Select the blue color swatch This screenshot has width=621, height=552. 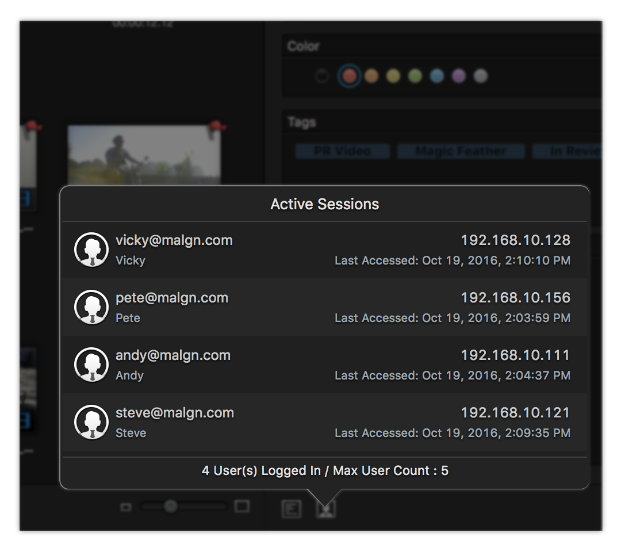pos(435,75)
